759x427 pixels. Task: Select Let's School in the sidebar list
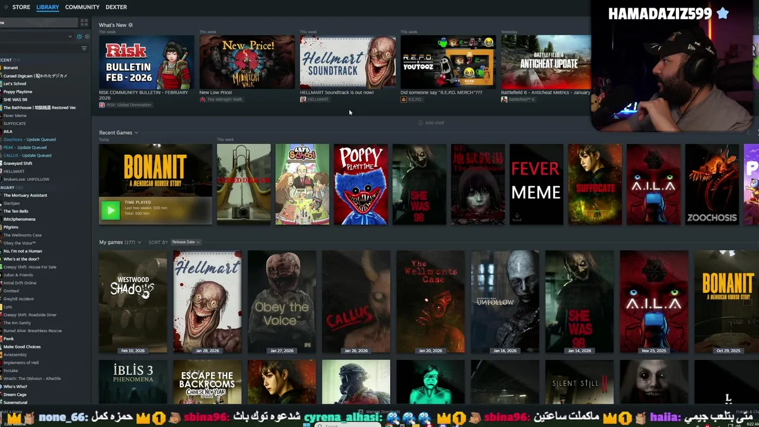[15, 84]
